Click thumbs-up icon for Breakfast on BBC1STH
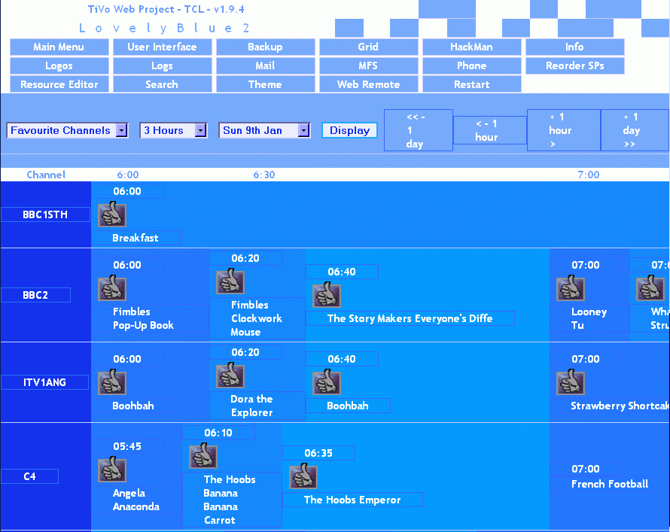This screenshot has width=670, height=532. (112, 214)
